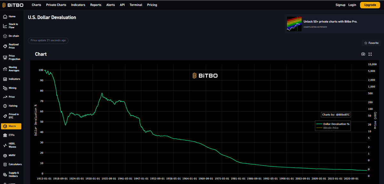The width and height of the screenshot is (384, 184).
Task: Click the Mining sidebar label
Action: point(12,88)
